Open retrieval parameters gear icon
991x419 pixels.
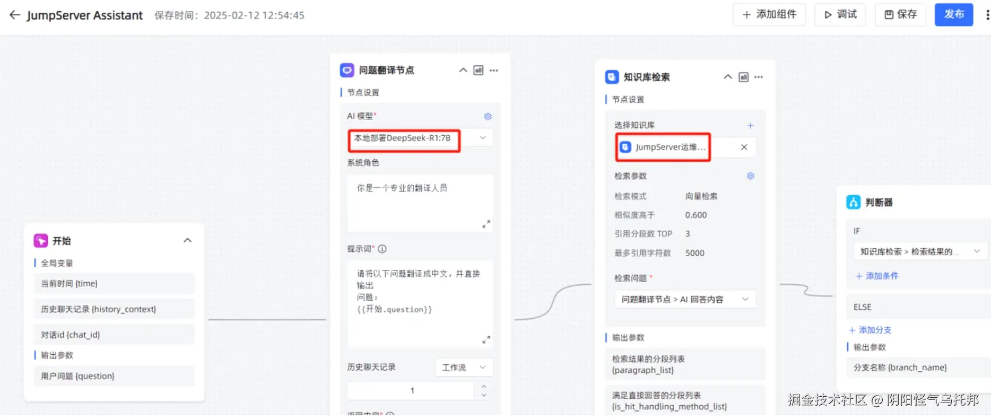pyautogui.click(x=751, y=176)
